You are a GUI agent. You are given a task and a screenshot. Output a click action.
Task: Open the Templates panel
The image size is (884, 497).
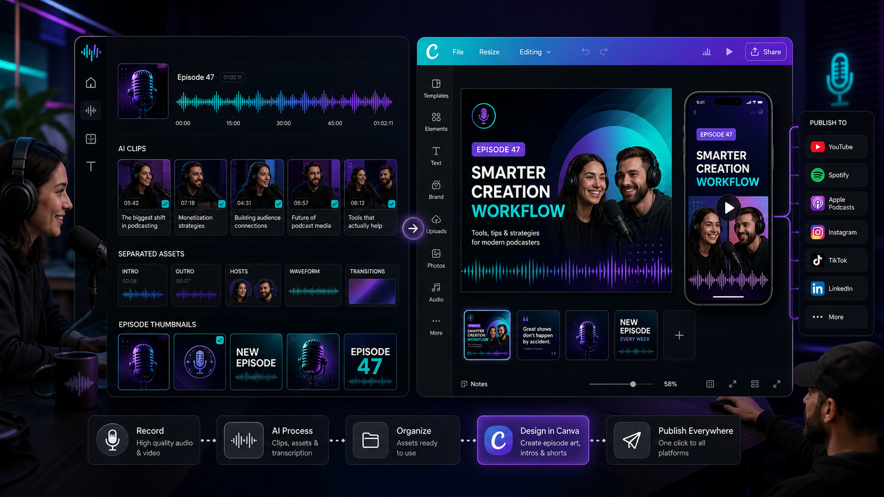pyautogui.click(x=436, y=89)
